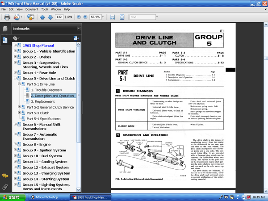Open the Window menu

click(x=56, y=9)
